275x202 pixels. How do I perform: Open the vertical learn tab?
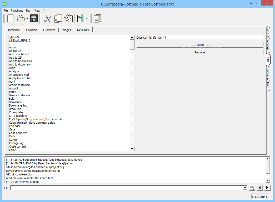(x=268, y=85)
